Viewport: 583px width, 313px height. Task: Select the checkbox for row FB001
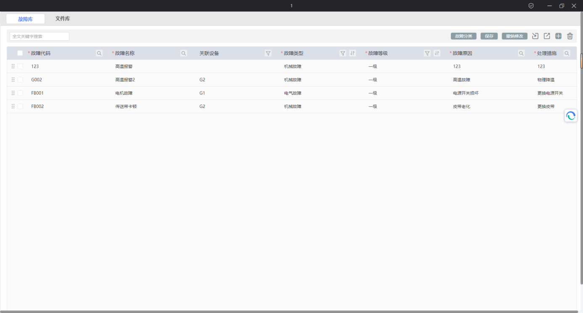coord(20,93)
